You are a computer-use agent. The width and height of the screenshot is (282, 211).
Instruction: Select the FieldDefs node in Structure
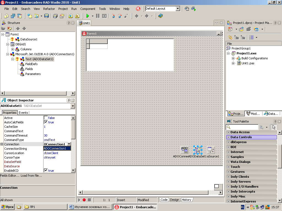[x=31, y=64]
